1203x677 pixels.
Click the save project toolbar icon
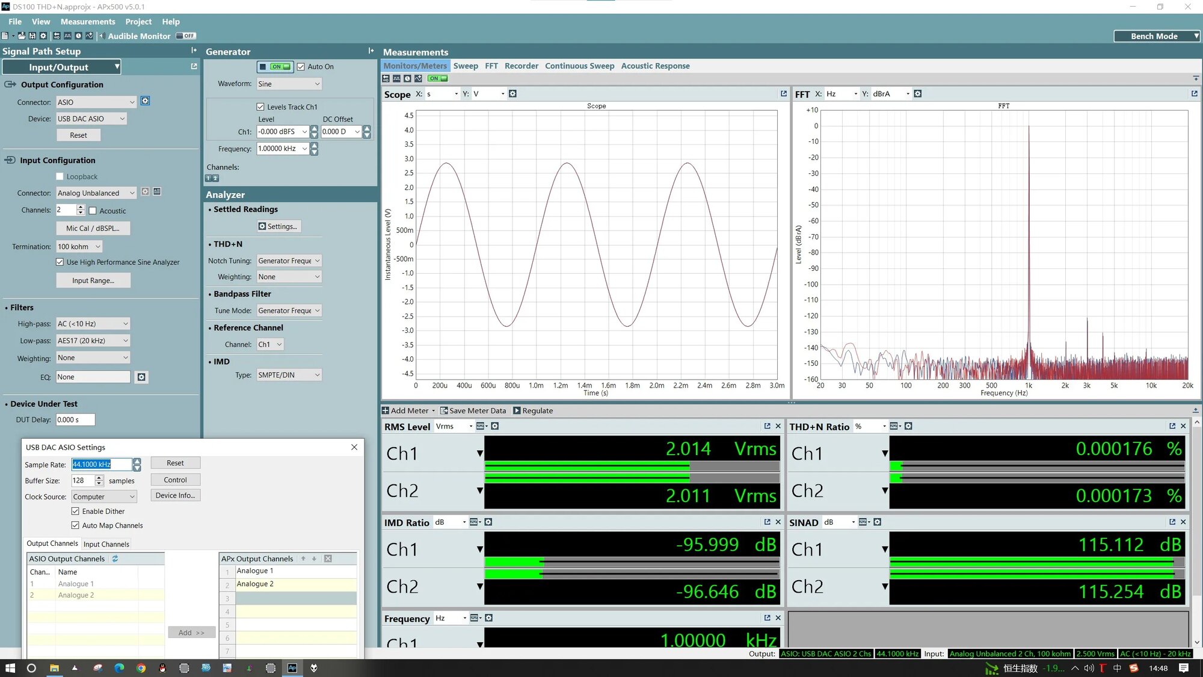32,36
